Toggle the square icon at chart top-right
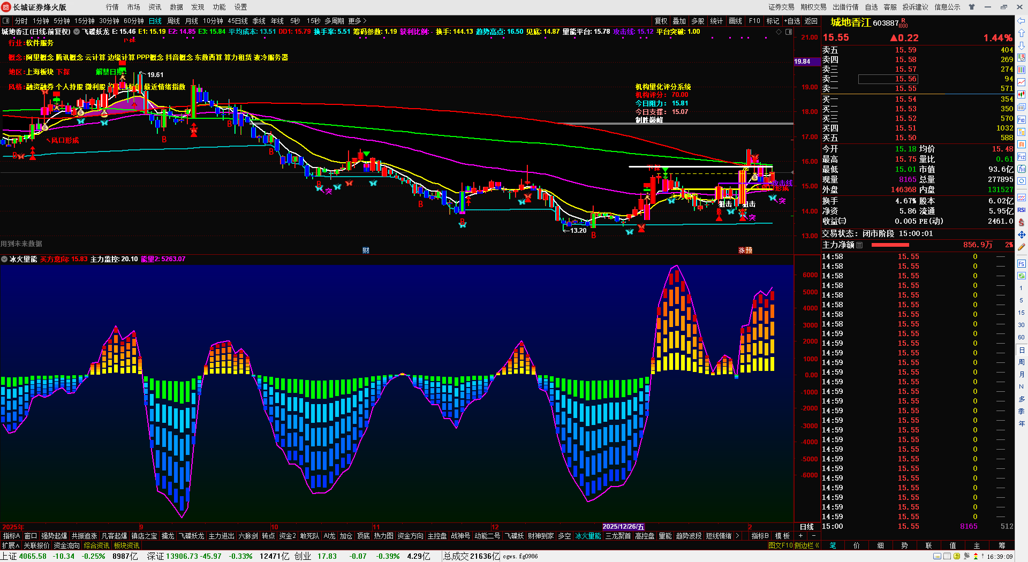The image size is (1028, 562). click(788, 32)
